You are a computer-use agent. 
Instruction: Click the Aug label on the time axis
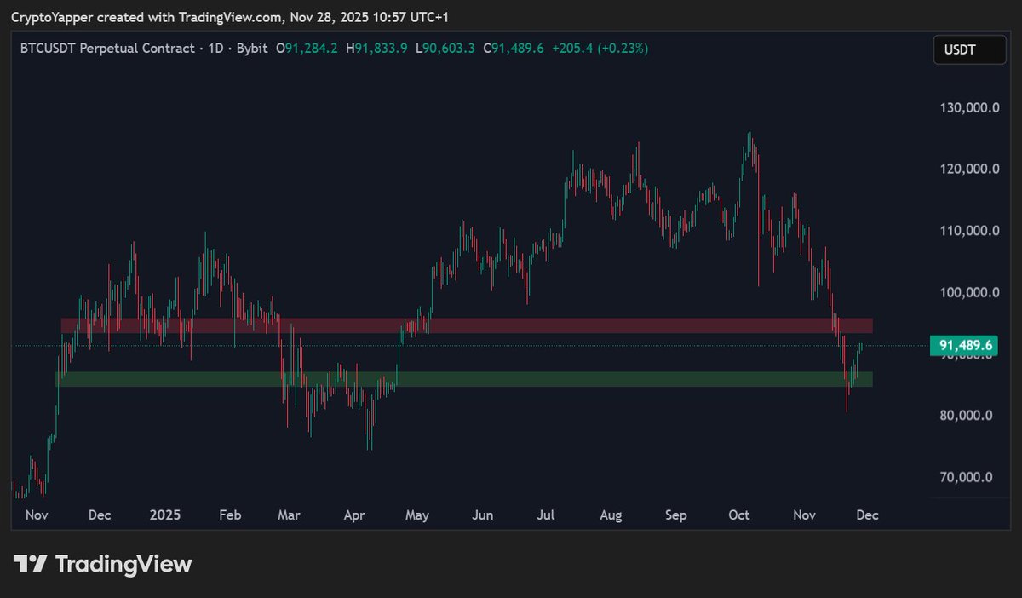(x=611, y=515)
